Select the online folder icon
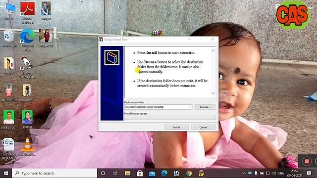Image resolution: width=317 pixels, height=178 pixels. [x=9, y=66]
